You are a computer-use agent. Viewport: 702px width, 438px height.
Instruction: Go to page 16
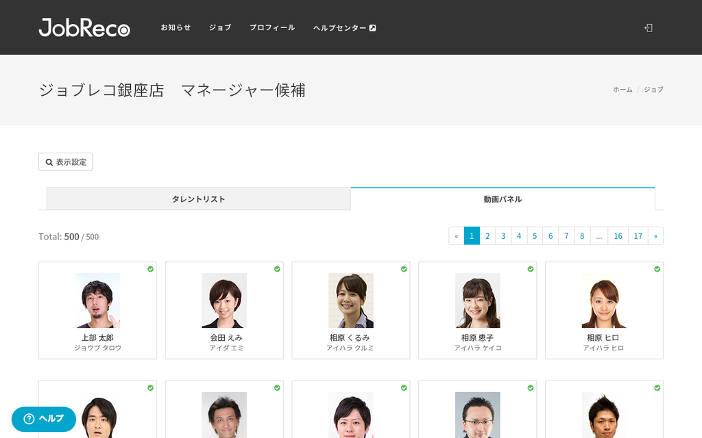pos(618,236)
